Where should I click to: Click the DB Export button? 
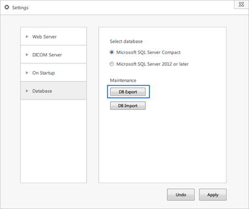(x=128, y=92)
